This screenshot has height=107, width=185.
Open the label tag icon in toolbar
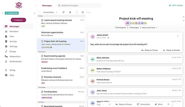tap(83, 12)
